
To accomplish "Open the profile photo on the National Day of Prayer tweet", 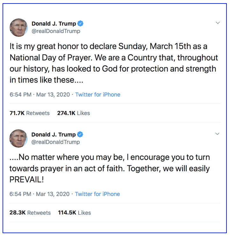I will 18,27.
